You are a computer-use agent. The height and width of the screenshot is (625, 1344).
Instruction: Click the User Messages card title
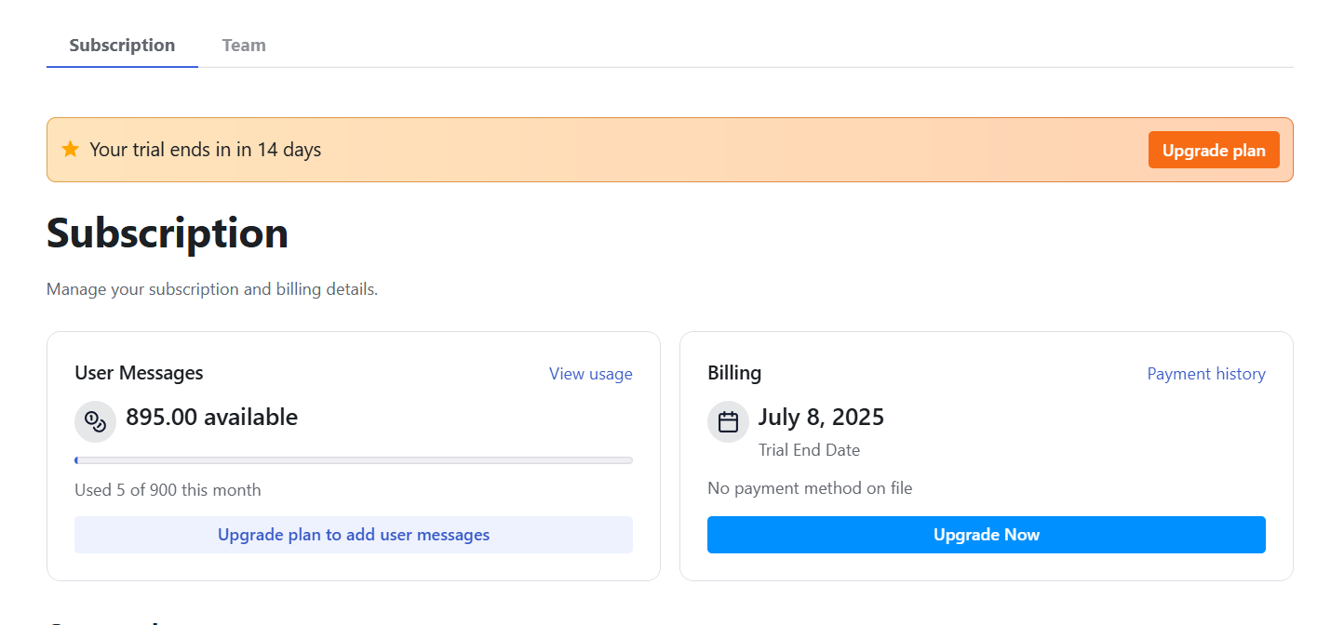coord(139,373)
